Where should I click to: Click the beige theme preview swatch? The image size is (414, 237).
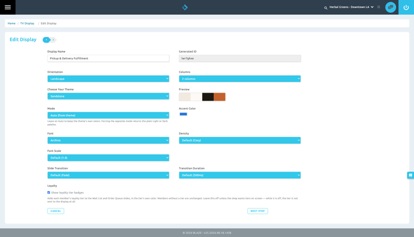tap(185, 97)
